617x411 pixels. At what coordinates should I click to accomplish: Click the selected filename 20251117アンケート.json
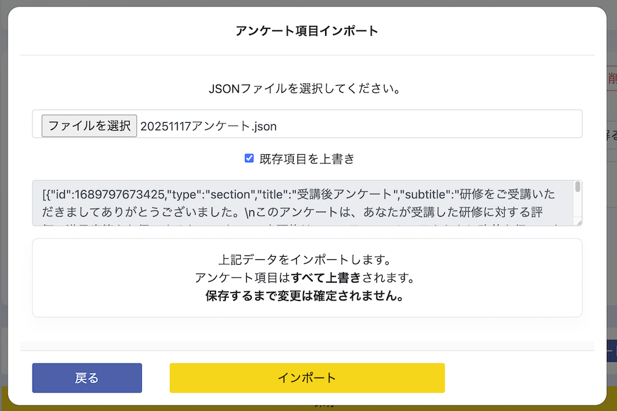[x=209, y=126]
